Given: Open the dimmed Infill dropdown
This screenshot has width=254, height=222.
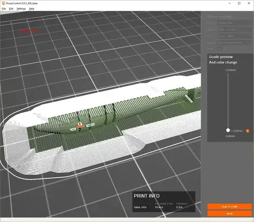Looking at the screenshot, I should [x=234, y=36].
